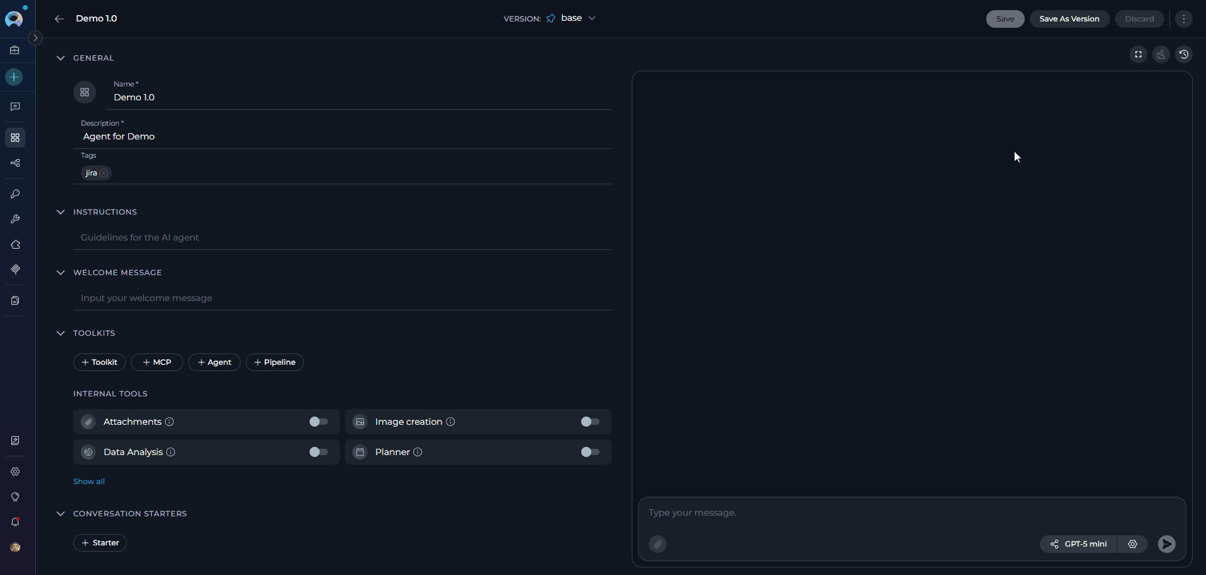Enable the Attachments toggle

coord(318,422)
